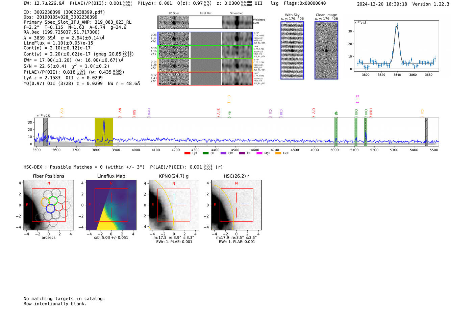473x322 pixels.
Task: Open the With Sky cutout image
Action: pos(292,50)
